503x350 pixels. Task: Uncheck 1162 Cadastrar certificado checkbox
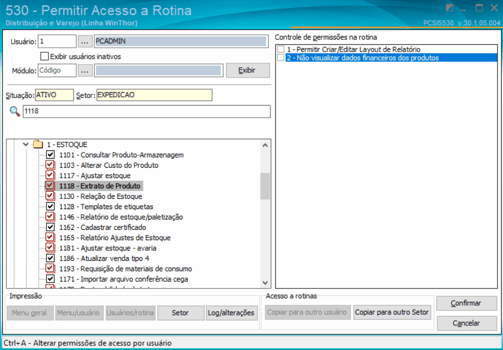point(50,227)
